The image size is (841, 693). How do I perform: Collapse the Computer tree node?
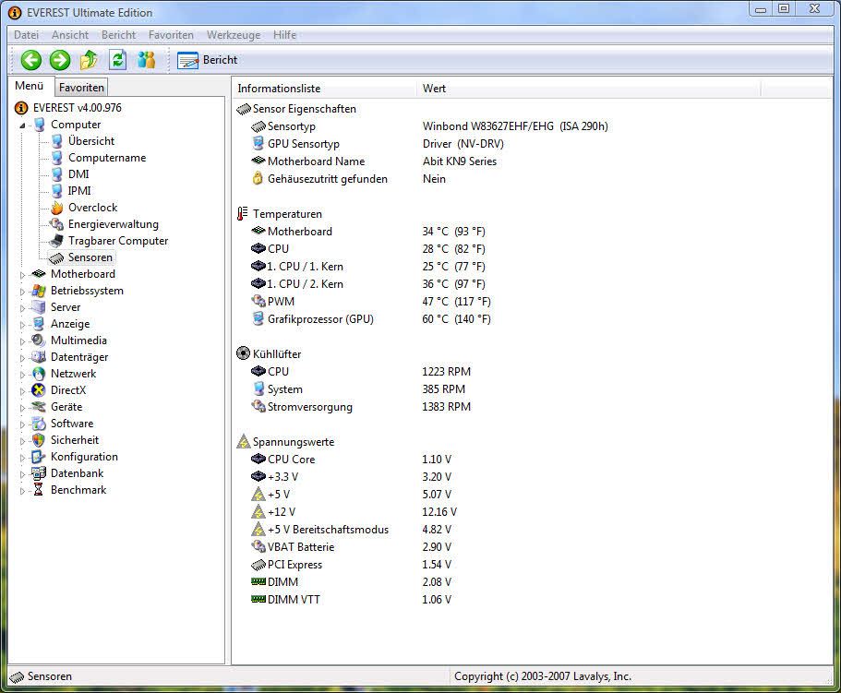(x=22, y=125)
